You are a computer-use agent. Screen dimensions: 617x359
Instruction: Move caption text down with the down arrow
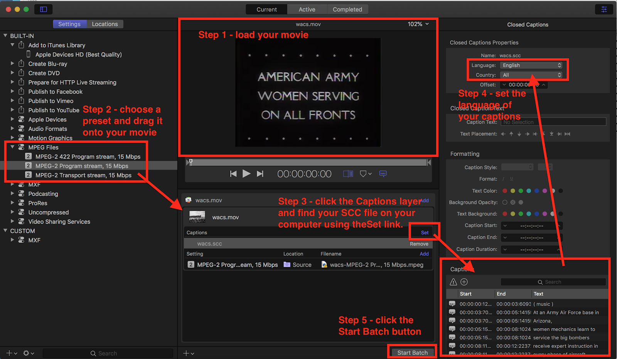tap(519, 134)
